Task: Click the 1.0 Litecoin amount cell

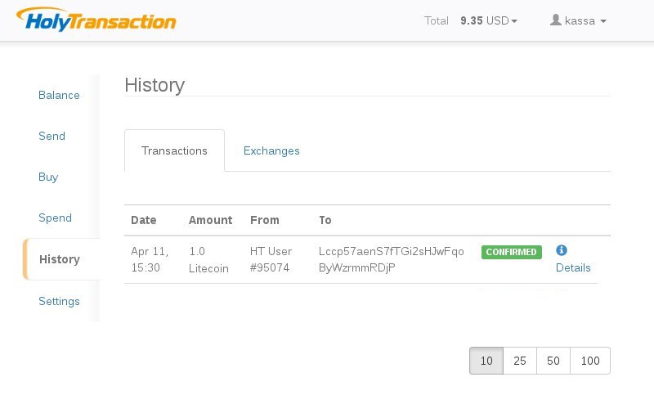Action: coord(208,259)
